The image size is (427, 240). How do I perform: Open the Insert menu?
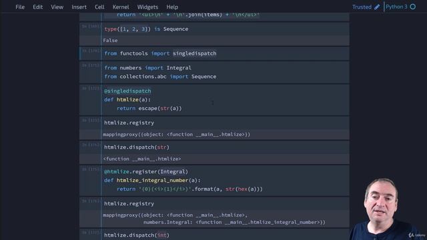[x=79, y=7]
